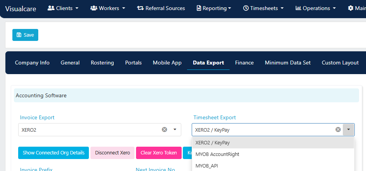This screenshot has width=366, height=171.
Task: Switch to the Company Info tab
Action: [x=32, y=63]
